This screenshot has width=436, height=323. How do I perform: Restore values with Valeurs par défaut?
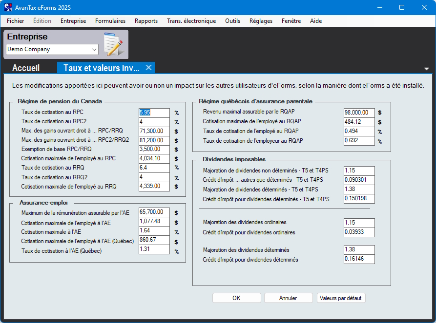click(341, 298)
